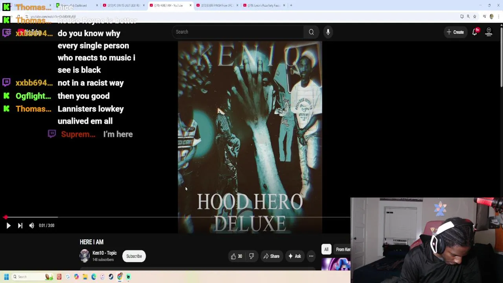
Task: Open the Chrome profile avatar
Action: tap(491, 17)
